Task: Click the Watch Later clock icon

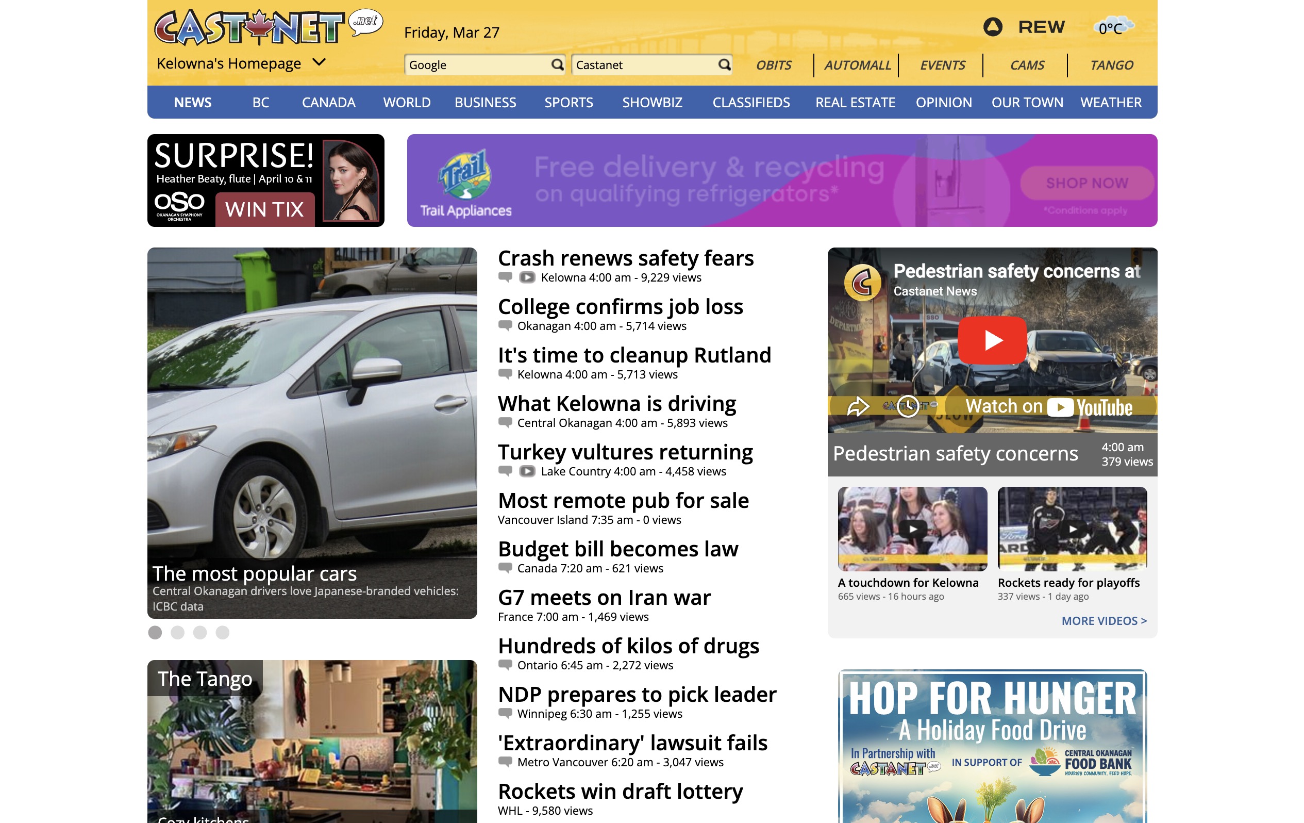Action: tap(908, 406)
